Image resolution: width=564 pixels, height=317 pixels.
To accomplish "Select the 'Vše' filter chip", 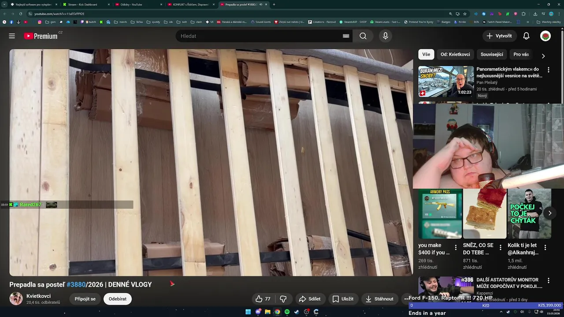I will pos(426,55).
